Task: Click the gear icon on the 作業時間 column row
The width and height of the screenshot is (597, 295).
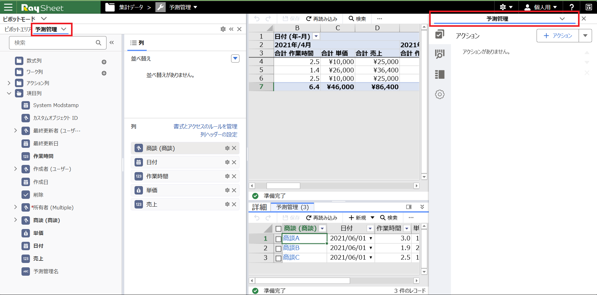Action: pos(227,176)
